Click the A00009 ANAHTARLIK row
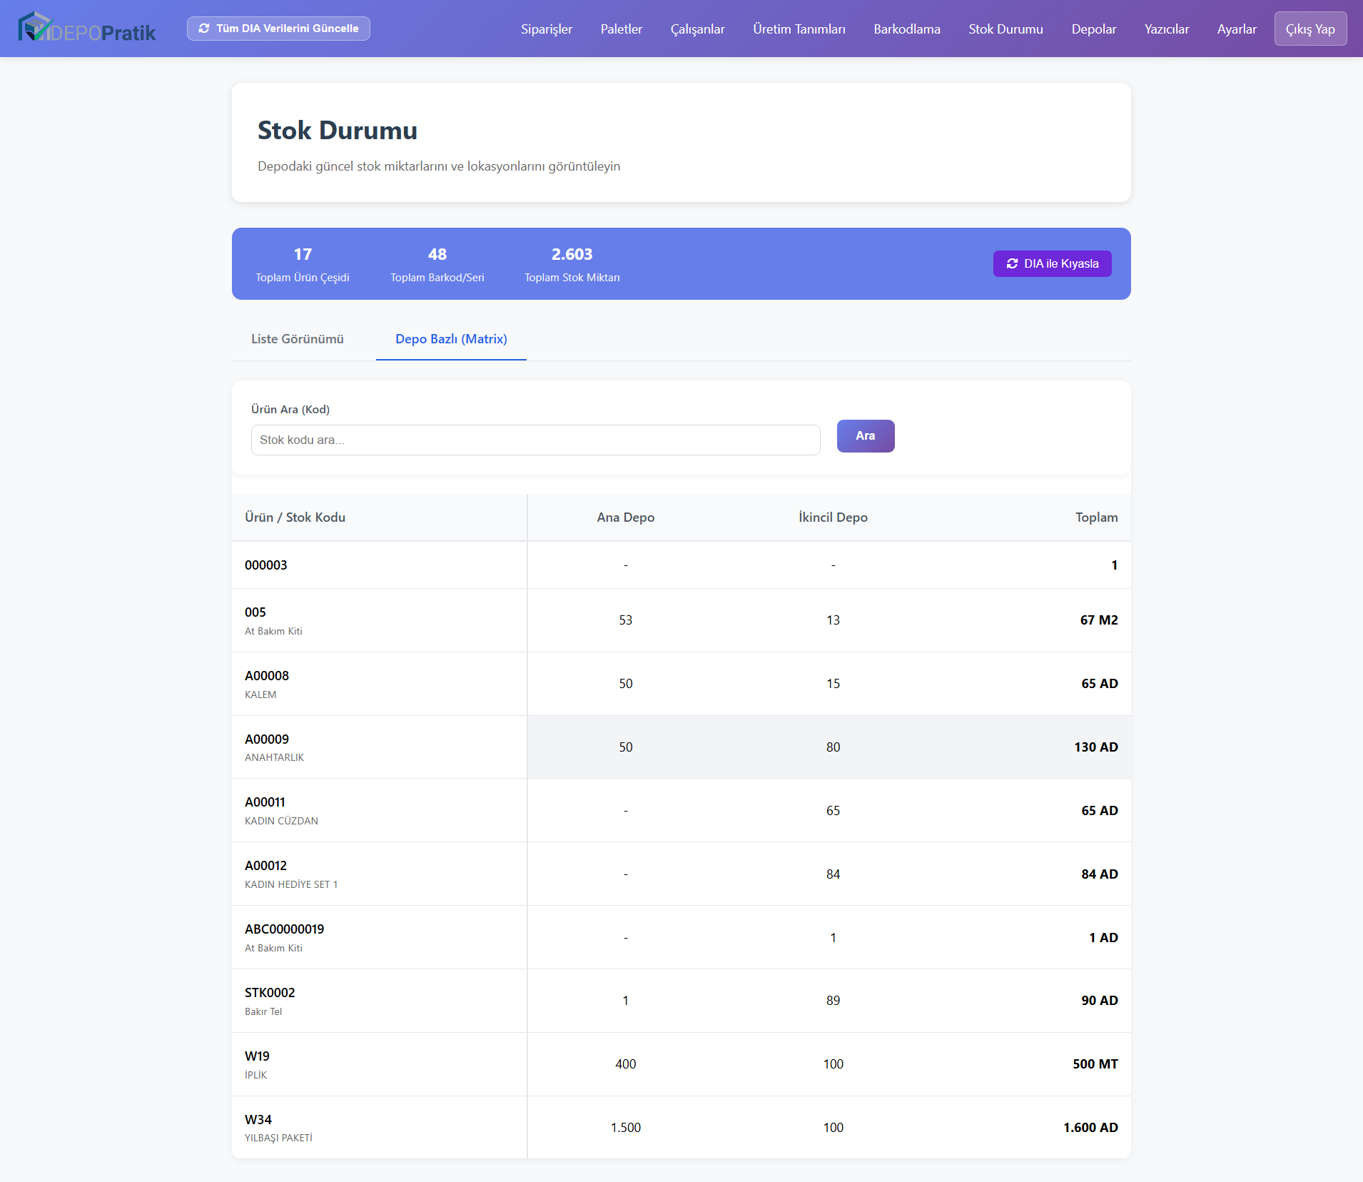 [x=681, y=747]
